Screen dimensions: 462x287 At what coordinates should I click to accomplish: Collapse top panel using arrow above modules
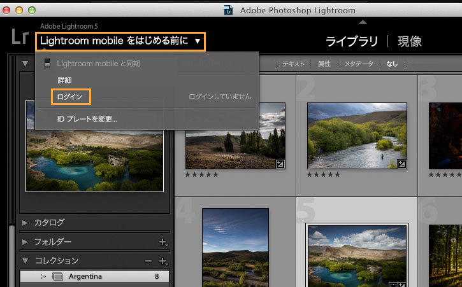(363, 22)
